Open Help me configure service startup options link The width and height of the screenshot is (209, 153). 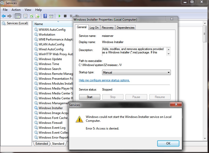tap(104, 80)
